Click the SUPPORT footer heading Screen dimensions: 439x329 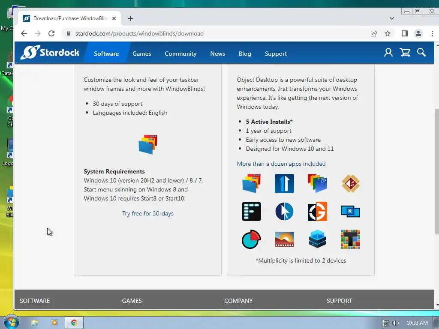(x=339, y=301)
